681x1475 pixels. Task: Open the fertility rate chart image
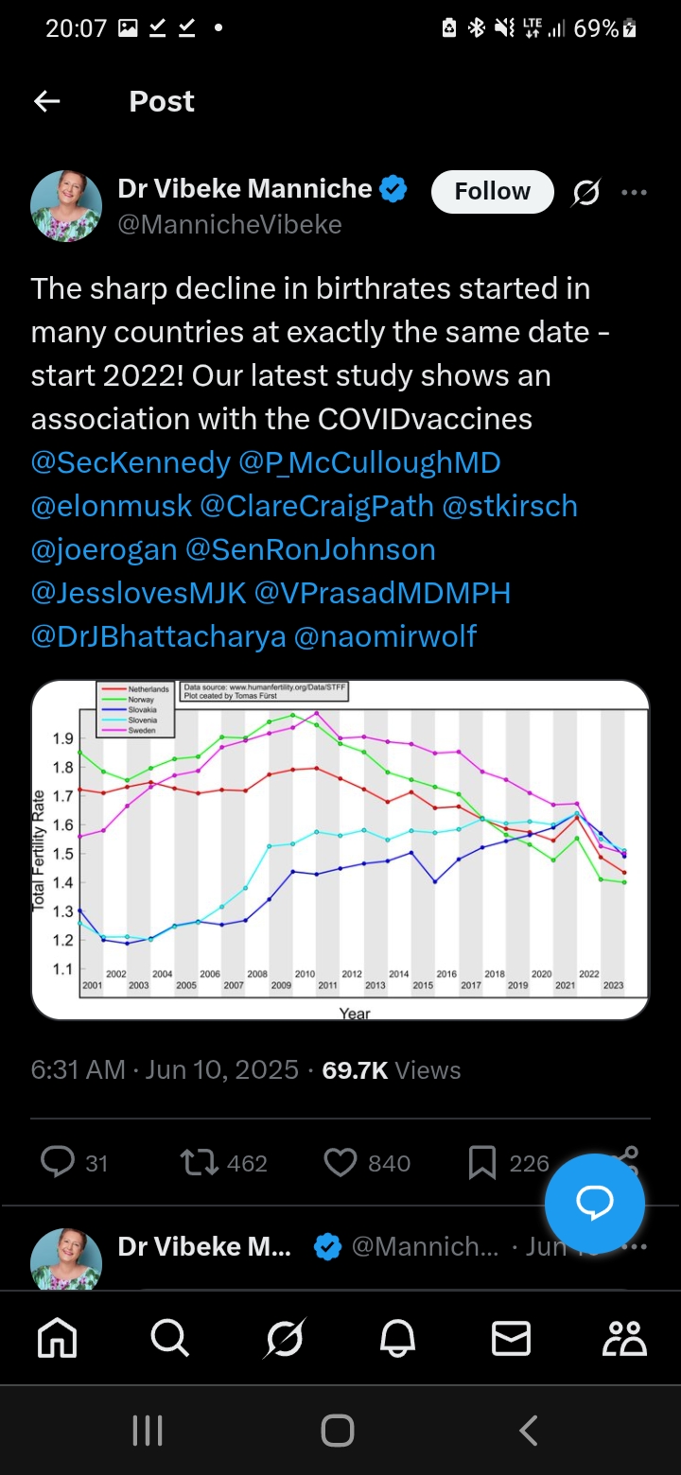tap(340, 849)
